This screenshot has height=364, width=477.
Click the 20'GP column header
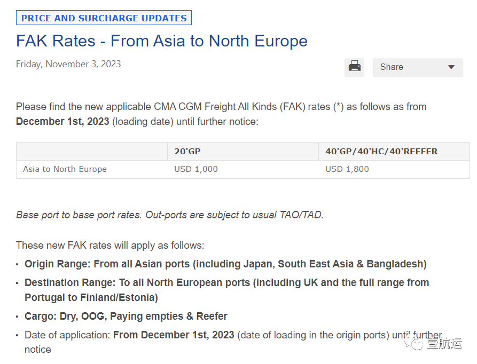[243, 152]
